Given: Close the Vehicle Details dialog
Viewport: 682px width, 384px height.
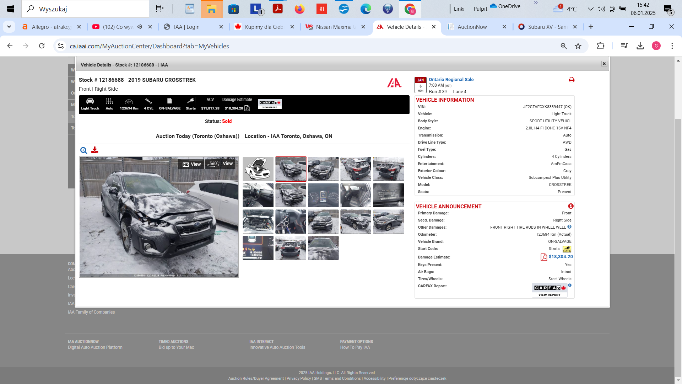Looking at the screenshot, I should [x=604, y=64].
